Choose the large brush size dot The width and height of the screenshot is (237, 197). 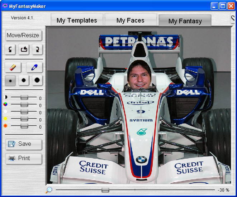pyautogui.click(x=37, y=80)
